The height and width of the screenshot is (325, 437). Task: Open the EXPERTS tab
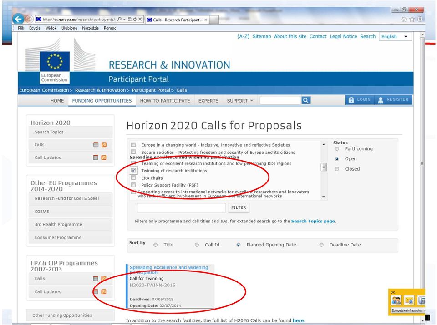click(x=208, y=101)
